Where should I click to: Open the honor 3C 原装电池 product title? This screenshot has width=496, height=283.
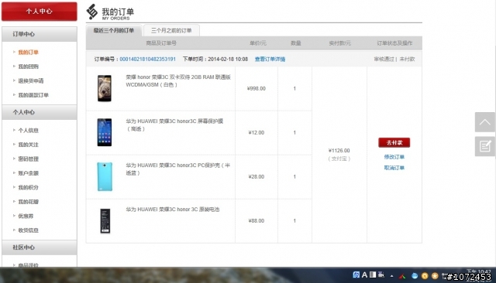point(172,210)
